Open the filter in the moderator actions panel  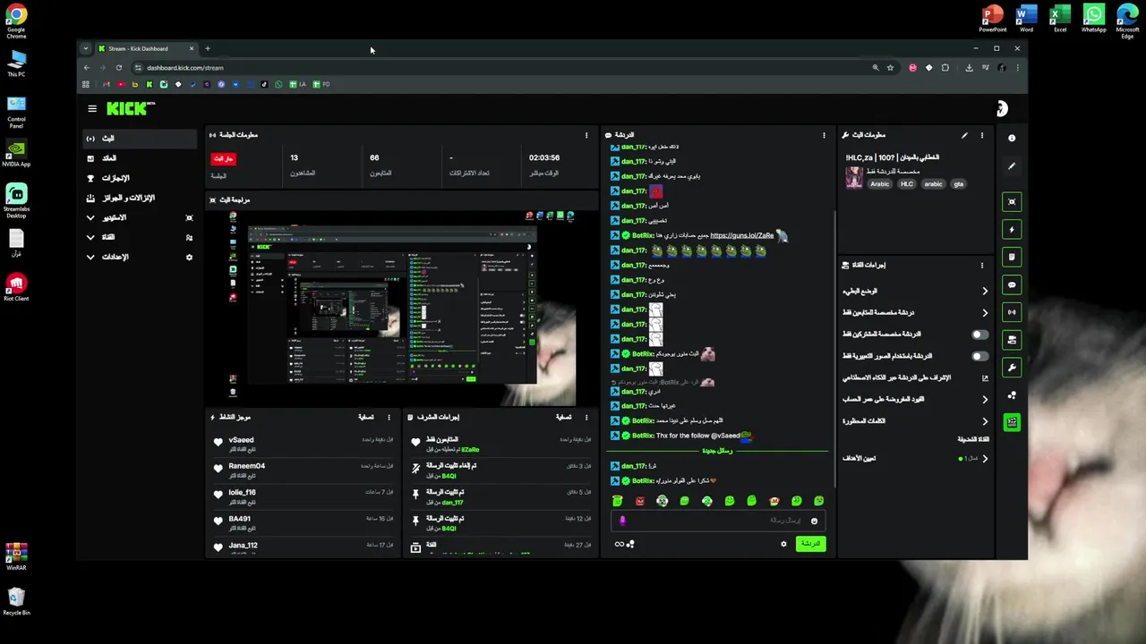click(x=563, y=417)
